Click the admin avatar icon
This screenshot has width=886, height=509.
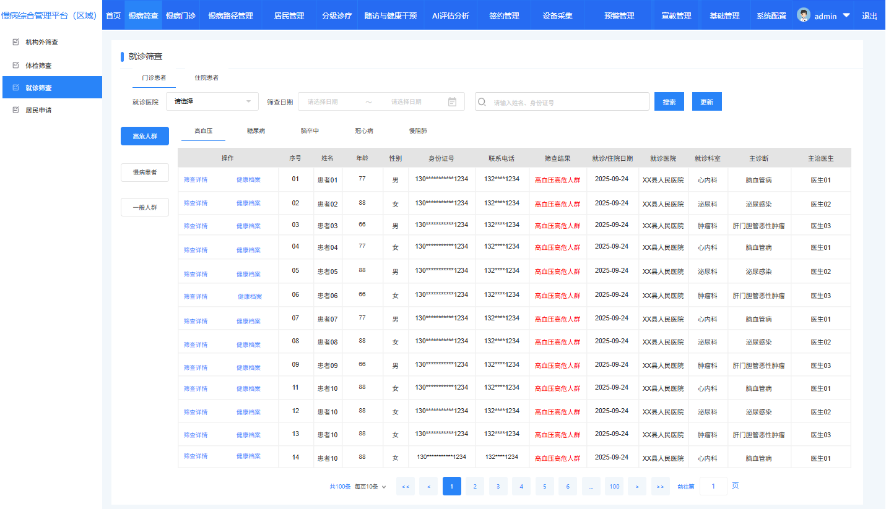point(804,15)
